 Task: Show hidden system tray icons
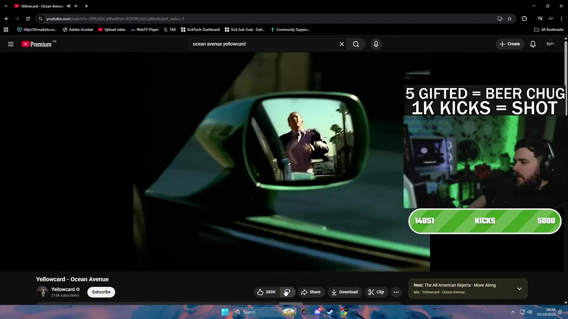point(513,312)
